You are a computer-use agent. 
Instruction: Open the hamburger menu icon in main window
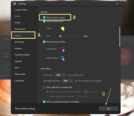(x=125, y=39)
